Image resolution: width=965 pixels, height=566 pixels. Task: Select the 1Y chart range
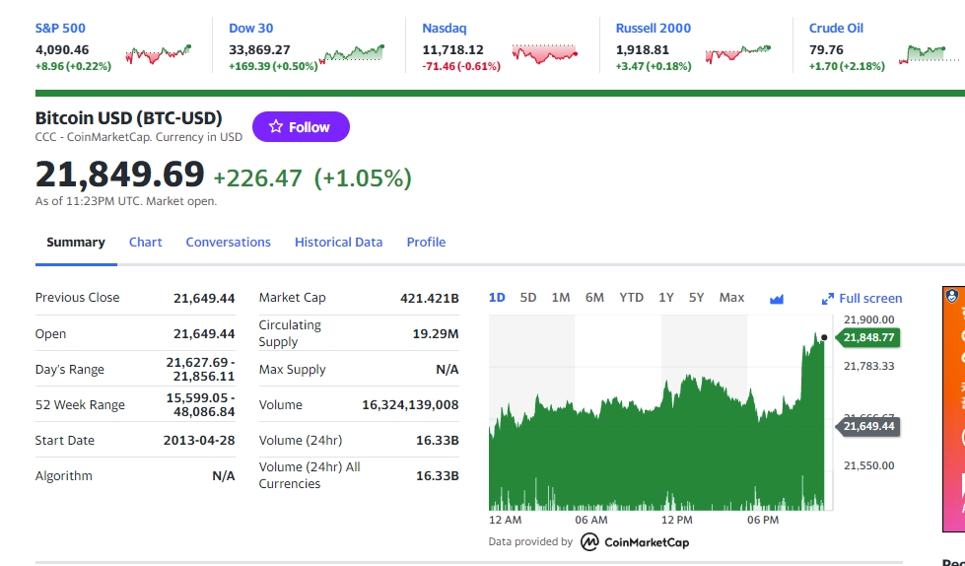coord(666,298)
